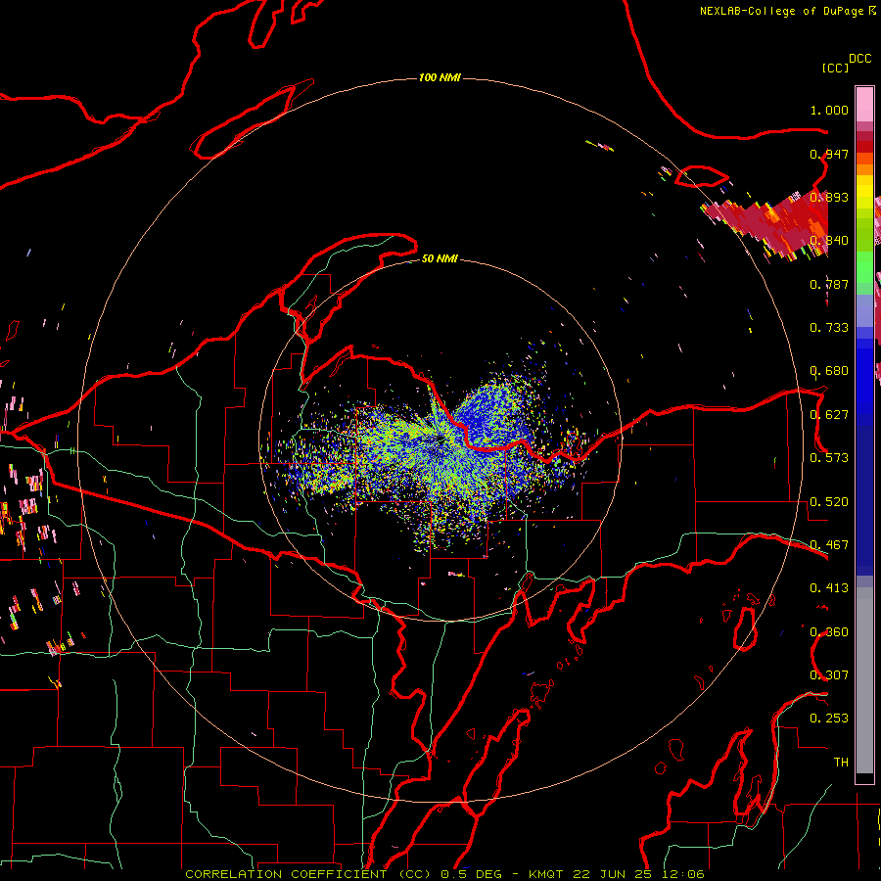This screenshot has width=881, height=881.
Task: Click the 0.787 legend value
Action: 829,284
